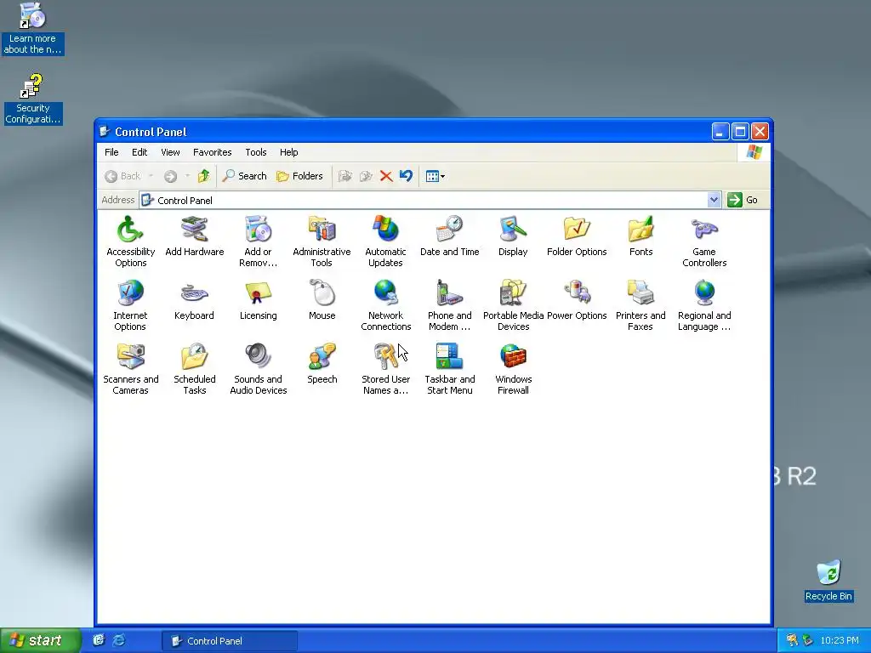Click the blue Undo toolbar icon
The height and width of the screenshot is (653, 871).
pyautogui.click(x=406, y=176)
